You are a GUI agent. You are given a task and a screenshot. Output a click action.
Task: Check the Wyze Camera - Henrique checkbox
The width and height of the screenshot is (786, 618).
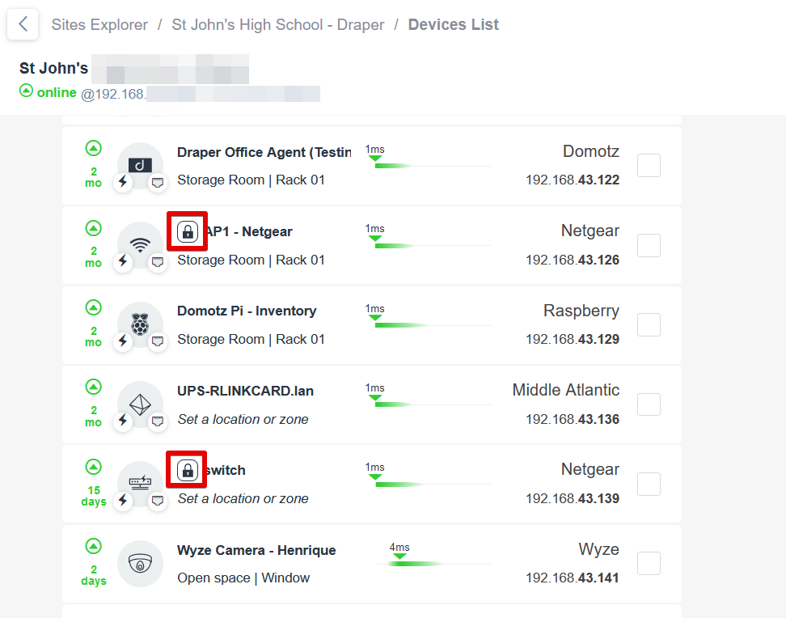[x=649, y=563]
